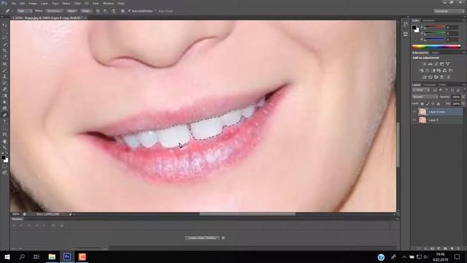Open path alignment options
The width and height of the screenshot is (467, 263).
[x=106, y=11]
